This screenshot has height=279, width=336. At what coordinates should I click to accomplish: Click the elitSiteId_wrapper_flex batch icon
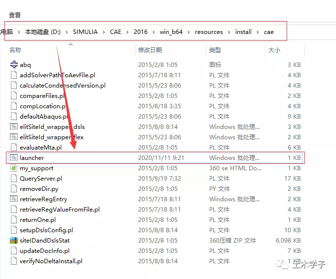(x=14, y=137)
